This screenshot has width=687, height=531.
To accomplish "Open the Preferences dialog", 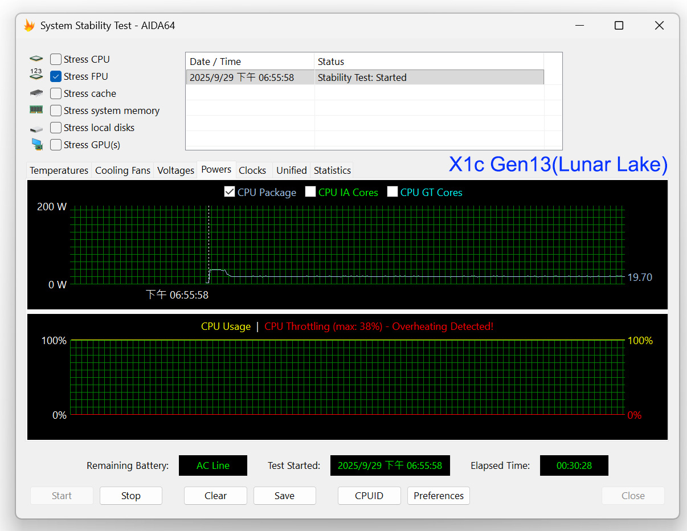I will click(439, 496).
